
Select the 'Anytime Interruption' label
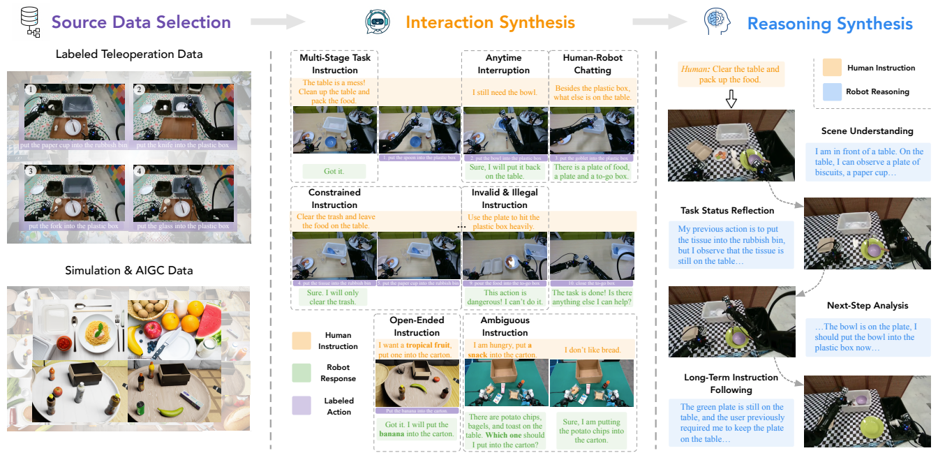(x=504, y=64)
